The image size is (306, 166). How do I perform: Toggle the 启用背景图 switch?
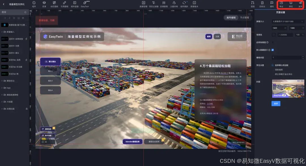coord(273,42)
